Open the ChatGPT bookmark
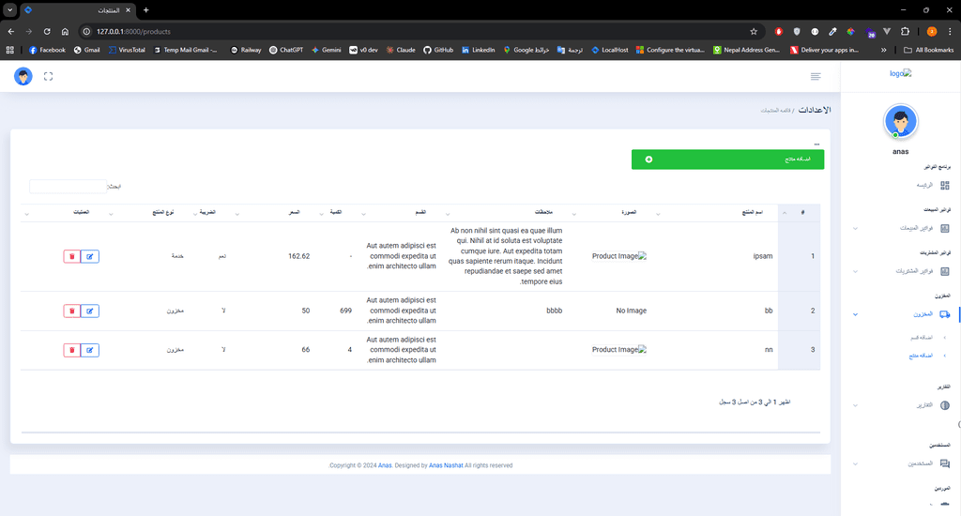 point(286,50)
